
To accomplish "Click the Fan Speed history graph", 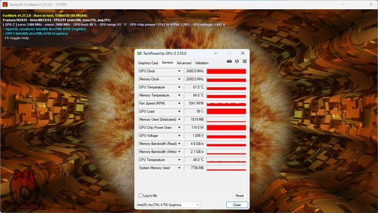I will [226, 104].
